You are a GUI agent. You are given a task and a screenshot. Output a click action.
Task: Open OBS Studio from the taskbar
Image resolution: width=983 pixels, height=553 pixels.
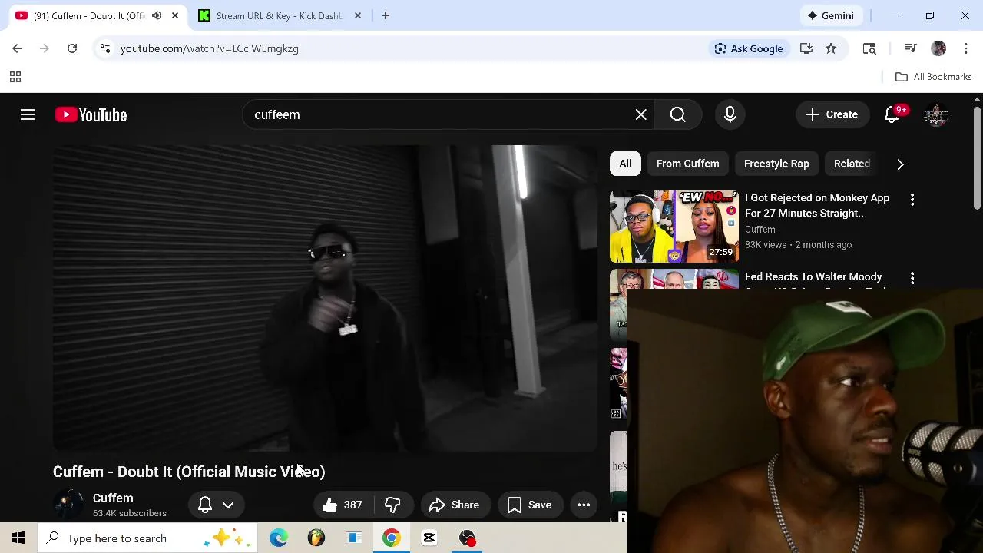[x=467, y=538]
